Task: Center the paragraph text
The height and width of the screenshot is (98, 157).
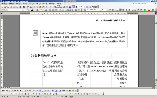Action: click(126, 10)
